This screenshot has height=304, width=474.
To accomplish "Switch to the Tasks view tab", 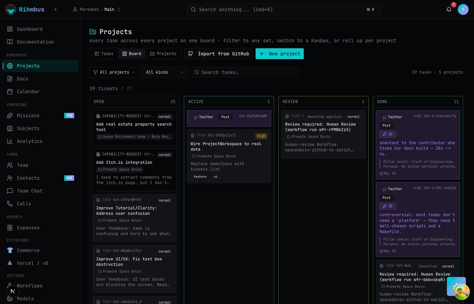I will (x=104, y=54).
